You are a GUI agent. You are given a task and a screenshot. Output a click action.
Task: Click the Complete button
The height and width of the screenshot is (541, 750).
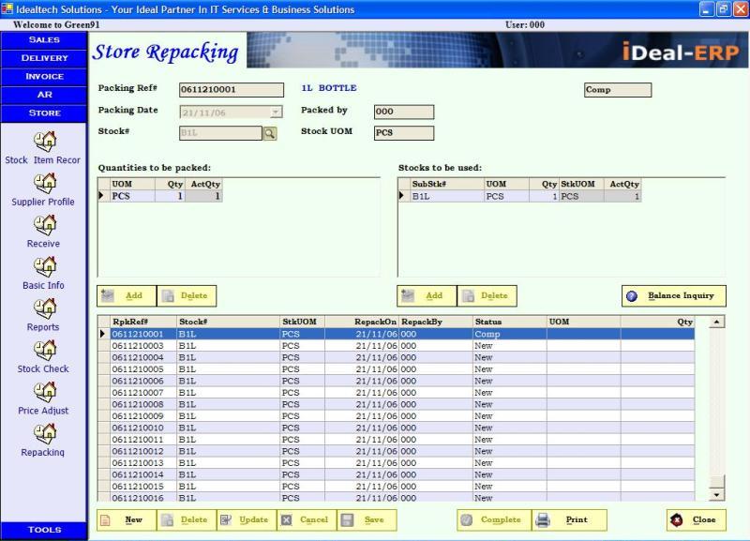[x=492, y=520]
